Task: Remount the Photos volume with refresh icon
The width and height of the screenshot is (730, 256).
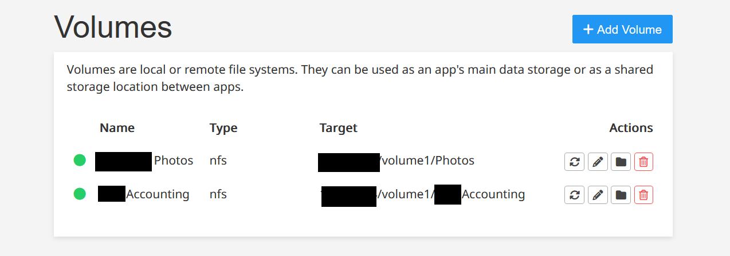Action: pyautogui.click(x=574, y=162)
